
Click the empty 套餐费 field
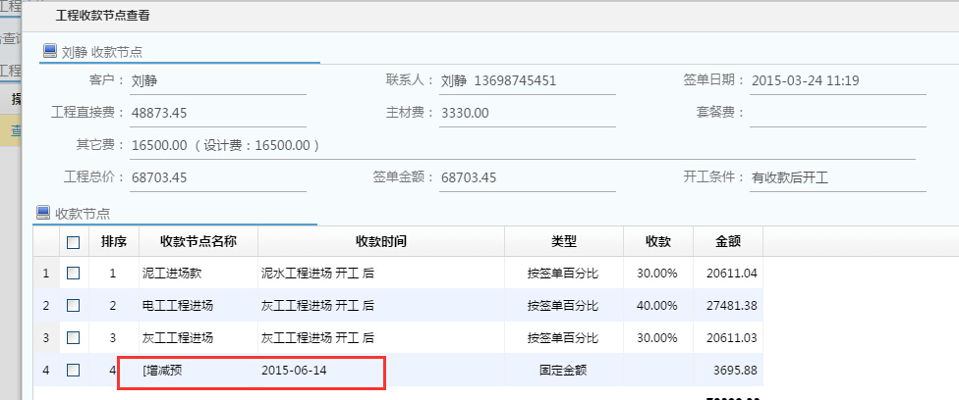point(831,113)
